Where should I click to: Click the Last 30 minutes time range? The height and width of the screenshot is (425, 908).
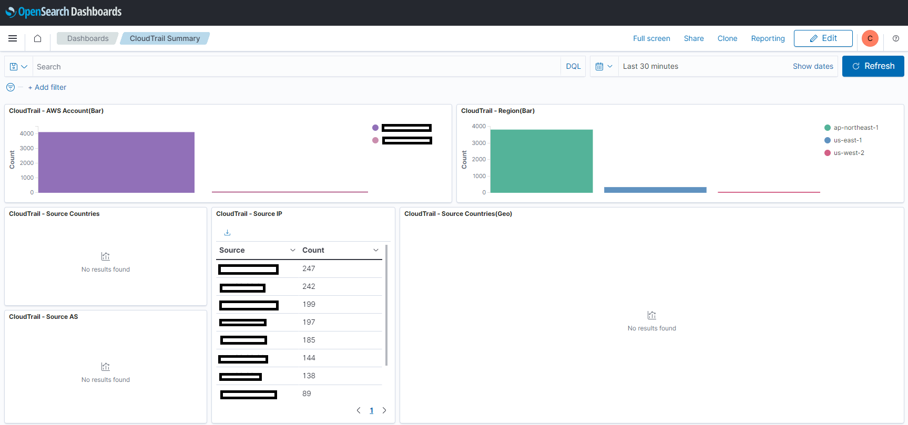(x=650, y=66)
